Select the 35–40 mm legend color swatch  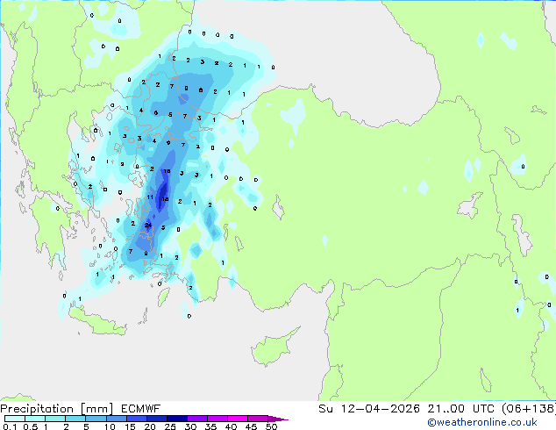click(217, 419)
